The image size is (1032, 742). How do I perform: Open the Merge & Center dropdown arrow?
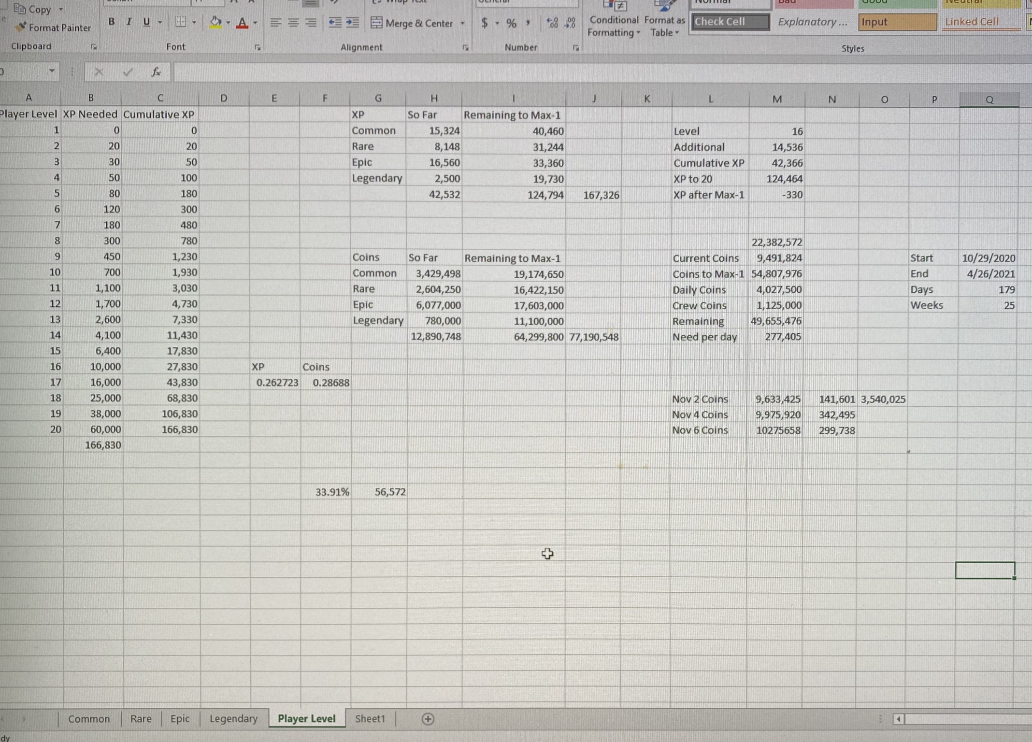(x=463, y=23)
